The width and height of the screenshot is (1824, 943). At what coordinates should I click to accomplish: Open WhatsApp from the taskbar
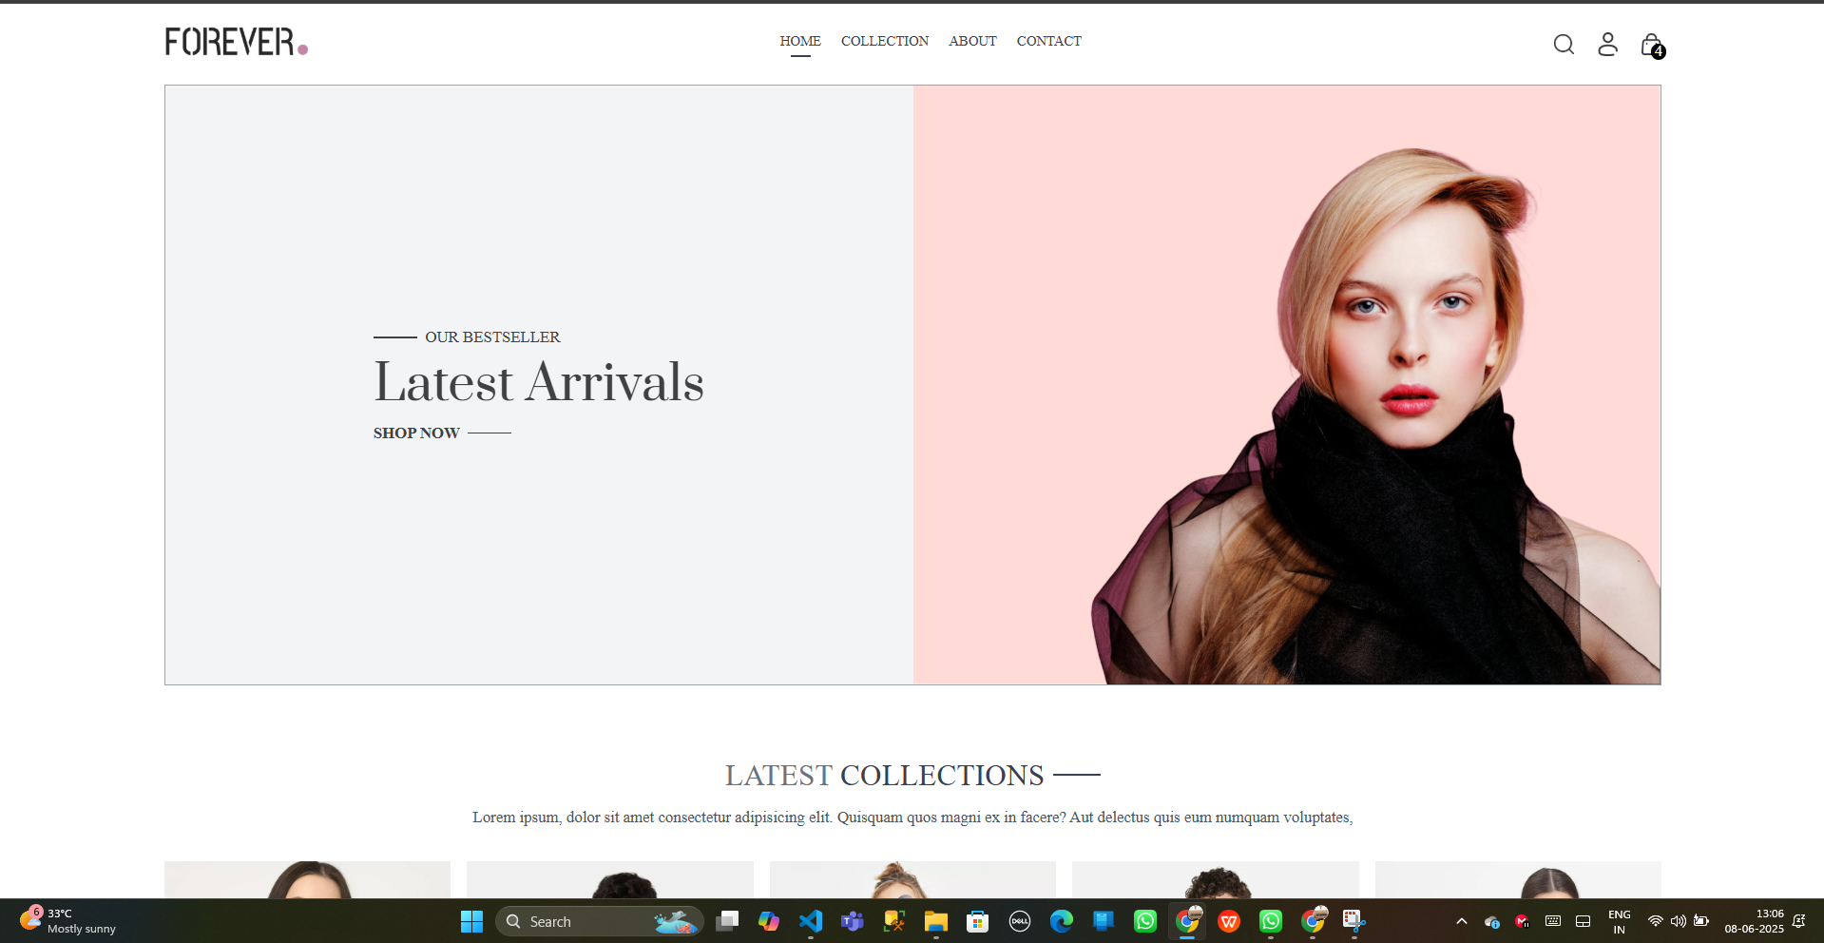(x=1145, y=921)
